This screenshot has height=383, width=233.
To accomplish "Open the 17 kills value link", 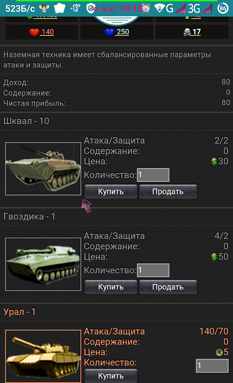I will pos(197,32).
